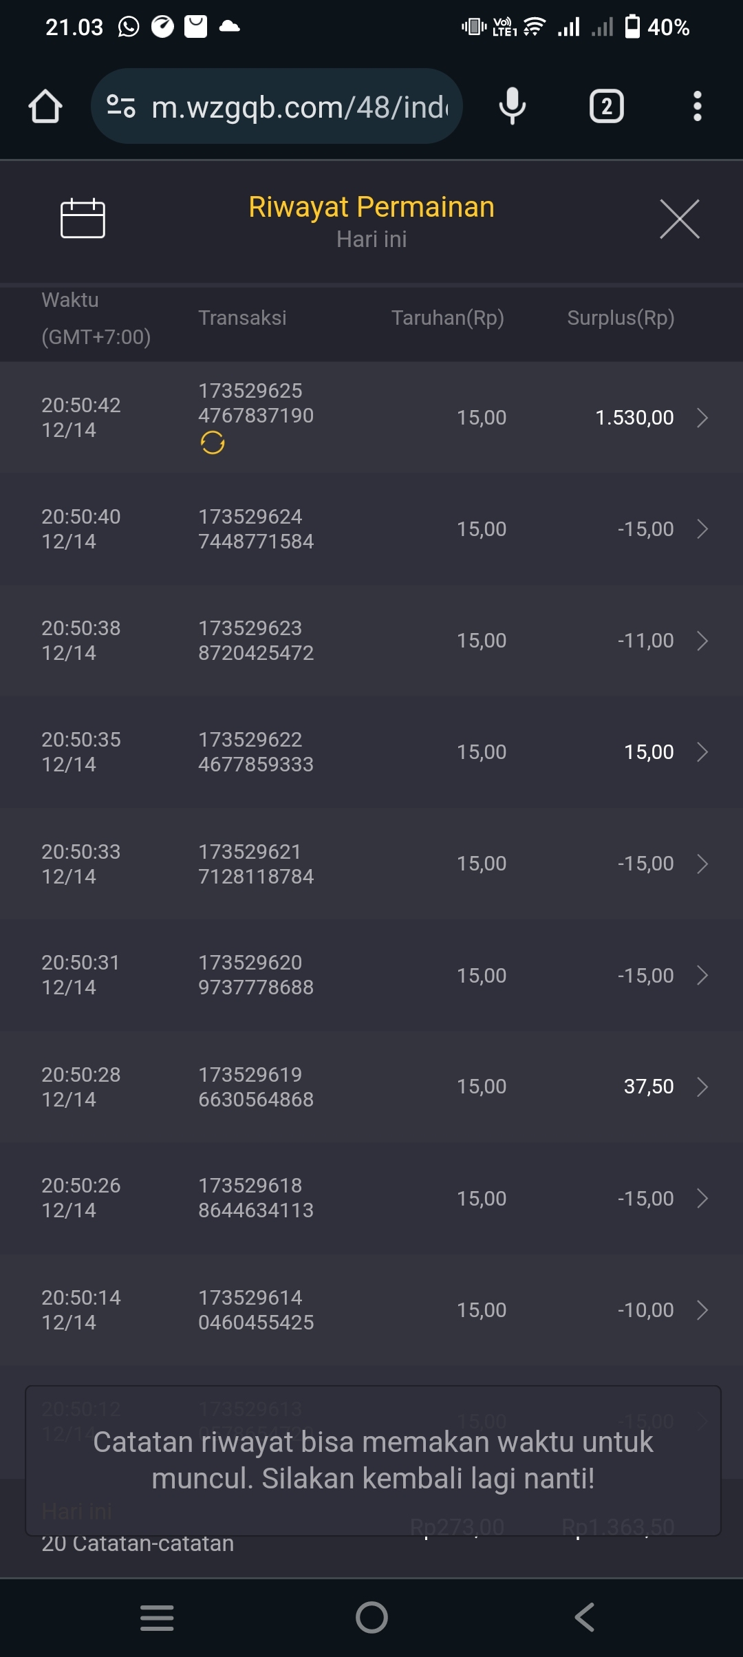Viewport: 743px width, 1657px height.
Task: Open the tab switcher showing 2 tabs
Action: [x=606, y=107]
